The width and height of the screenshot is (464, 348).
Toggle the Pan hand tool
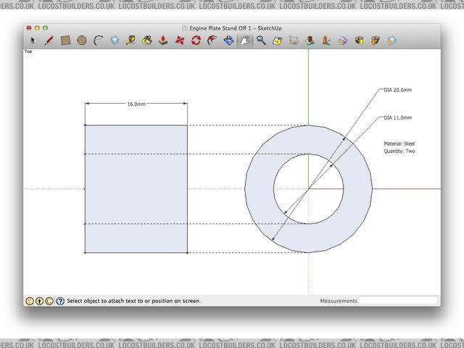coord(245,41)
